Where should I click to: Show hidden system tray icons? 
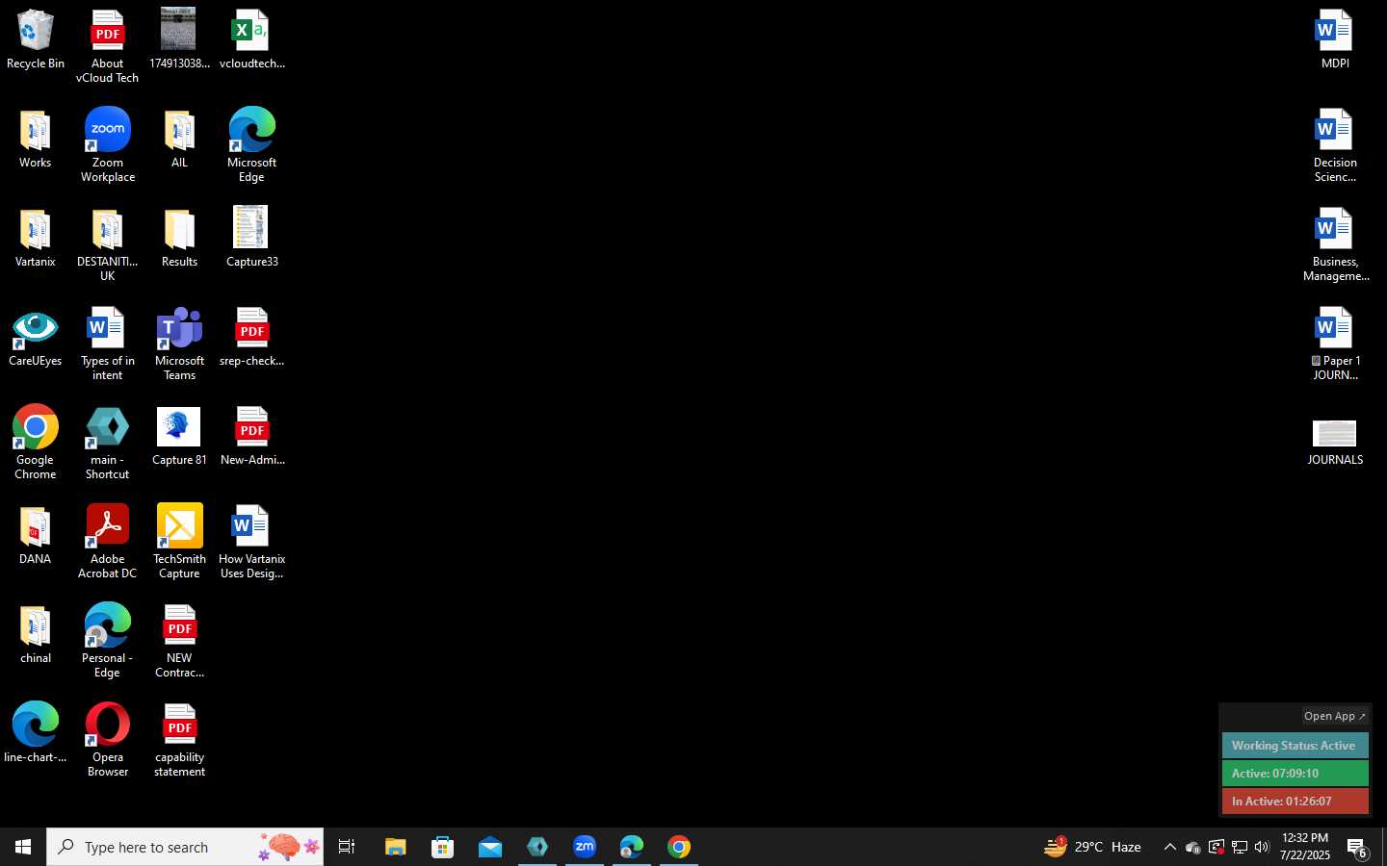[1169, 847]
